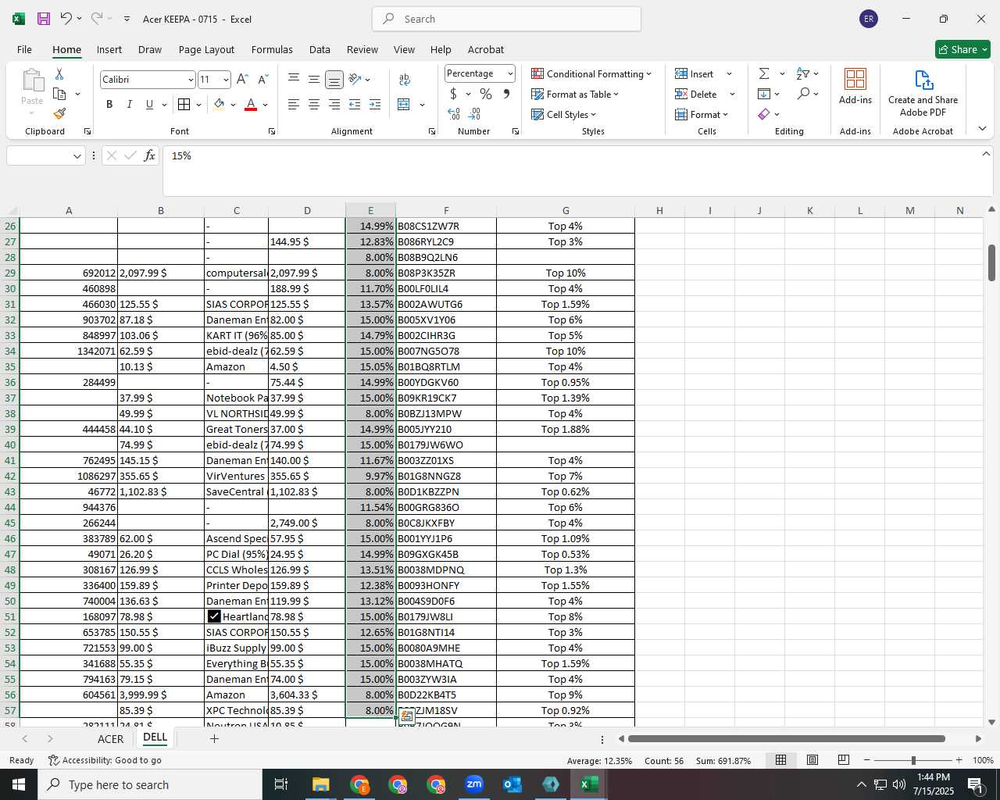Apply Percent Style format

click(x=486, y=94)
